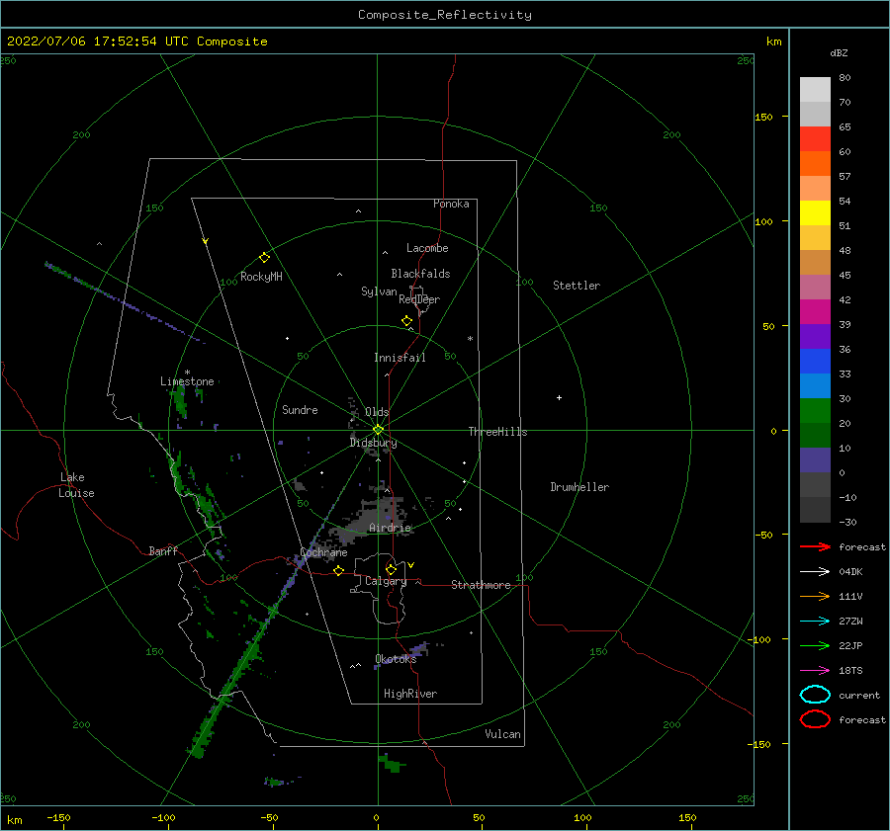
Task: Click yellow V marker east of Calgary diamond
Action: point(411,565)
